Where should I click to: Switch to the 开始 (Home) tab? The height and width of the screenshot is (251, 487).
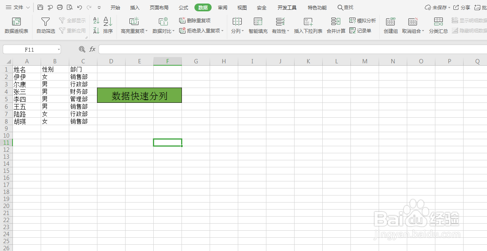pyautogui.click(x=115, y=7)
